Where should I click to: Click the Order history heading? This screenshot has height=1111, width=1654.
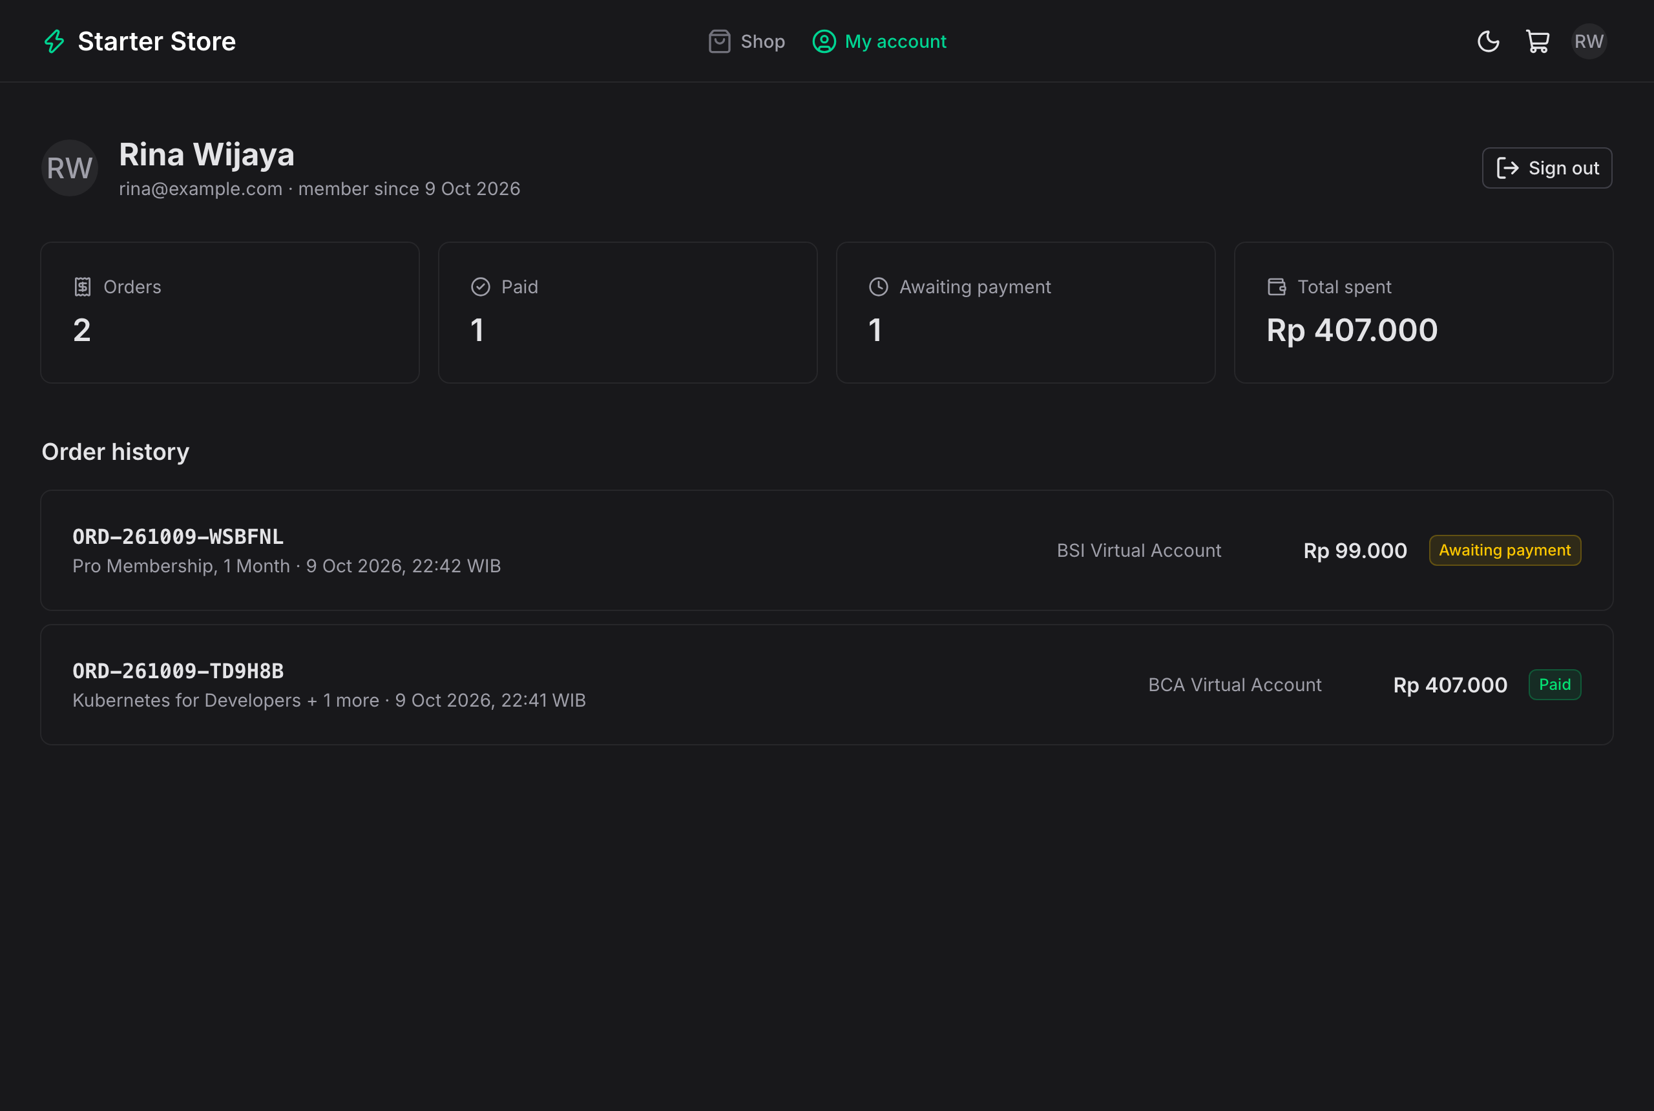pos(116,452)
